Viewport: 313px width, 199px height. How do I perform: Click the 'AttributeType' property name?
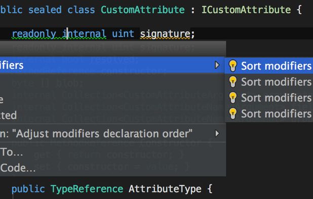165,189
